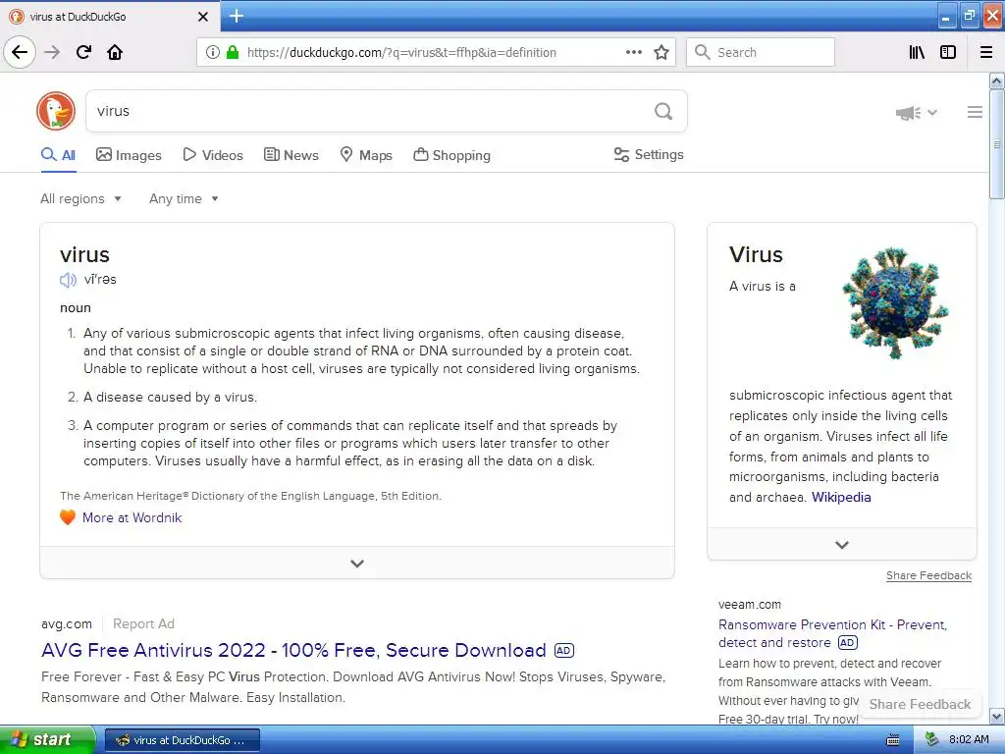Show site information icon in address bar
This screenshot has height=754, width=1005.
pyautogui.click(x=212, y=53)
